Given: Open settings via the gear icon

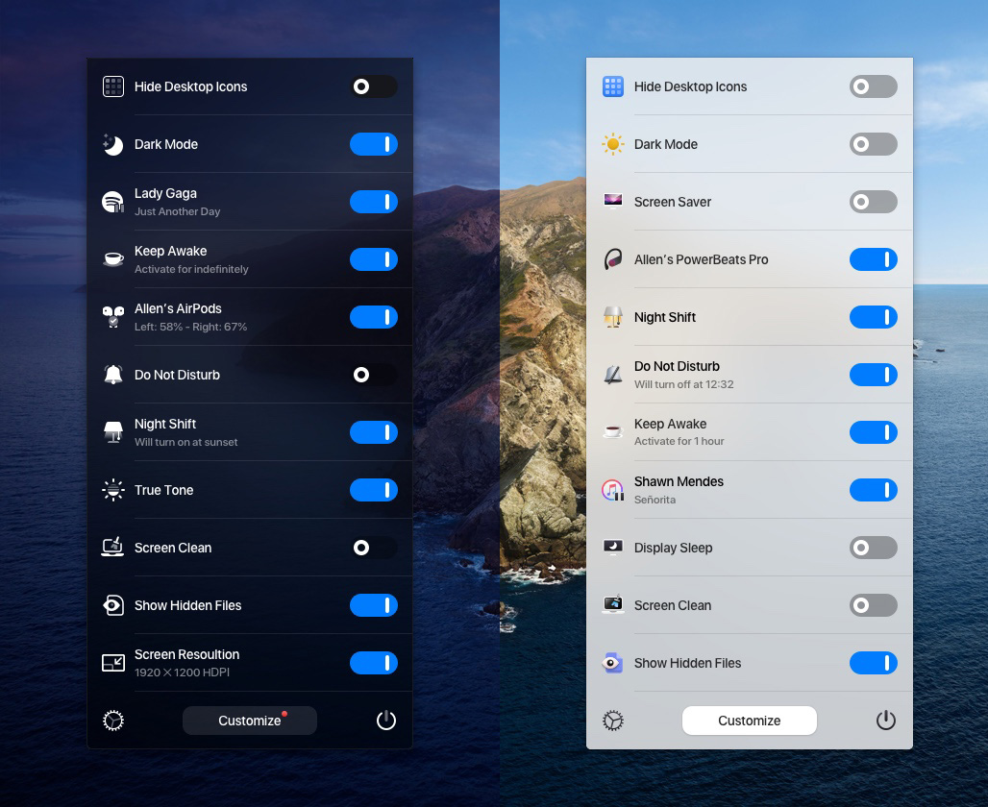Looking at the screenshot, I should tap(113, 721).
